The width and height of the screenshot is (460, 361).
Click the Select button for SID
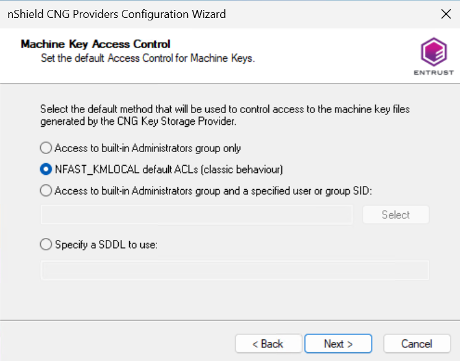pyautogui.click(x=396, y=214)
